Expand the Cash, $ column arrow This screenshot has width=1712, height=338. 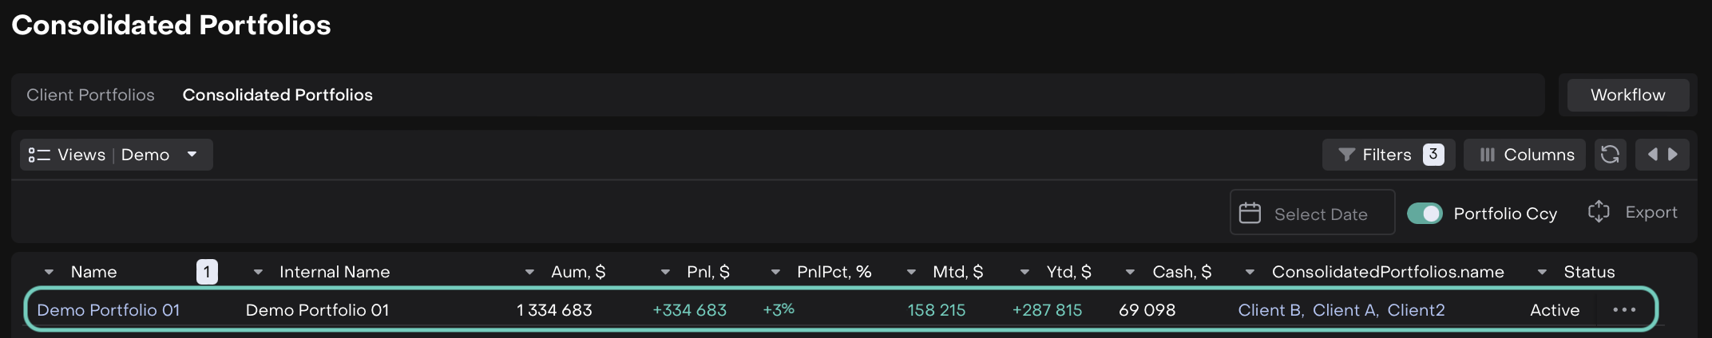coord(1130,272)
